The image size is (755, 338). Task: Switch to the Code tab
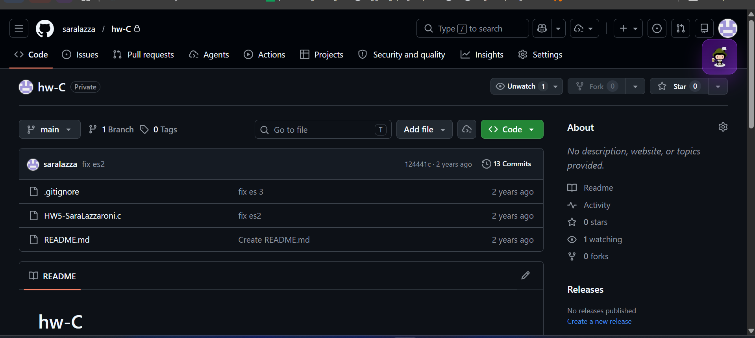click(x=31, y=55)
